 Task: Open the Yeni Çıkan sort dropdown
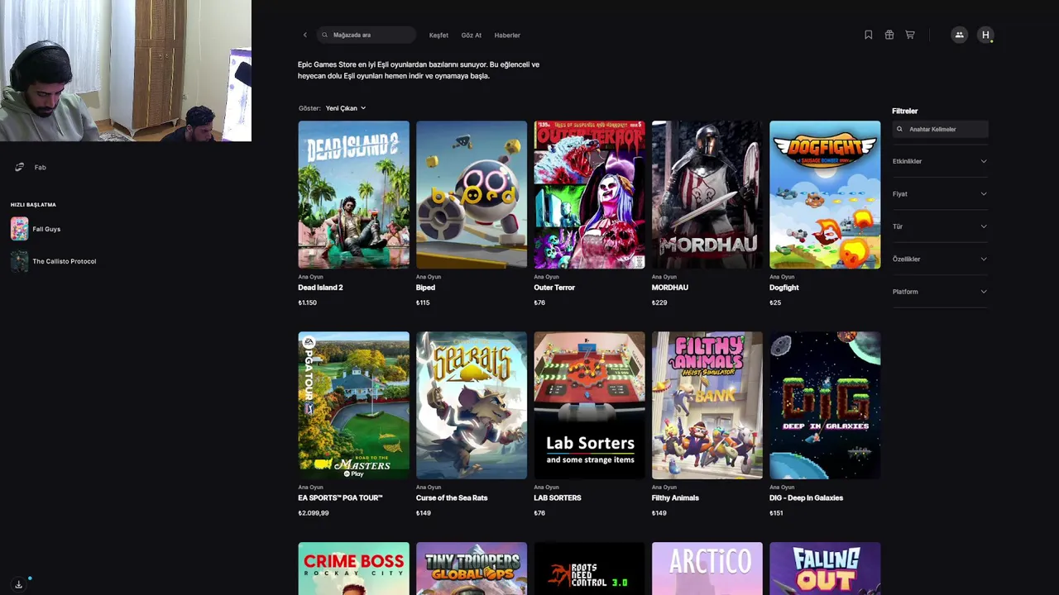(x=346, y=108)
